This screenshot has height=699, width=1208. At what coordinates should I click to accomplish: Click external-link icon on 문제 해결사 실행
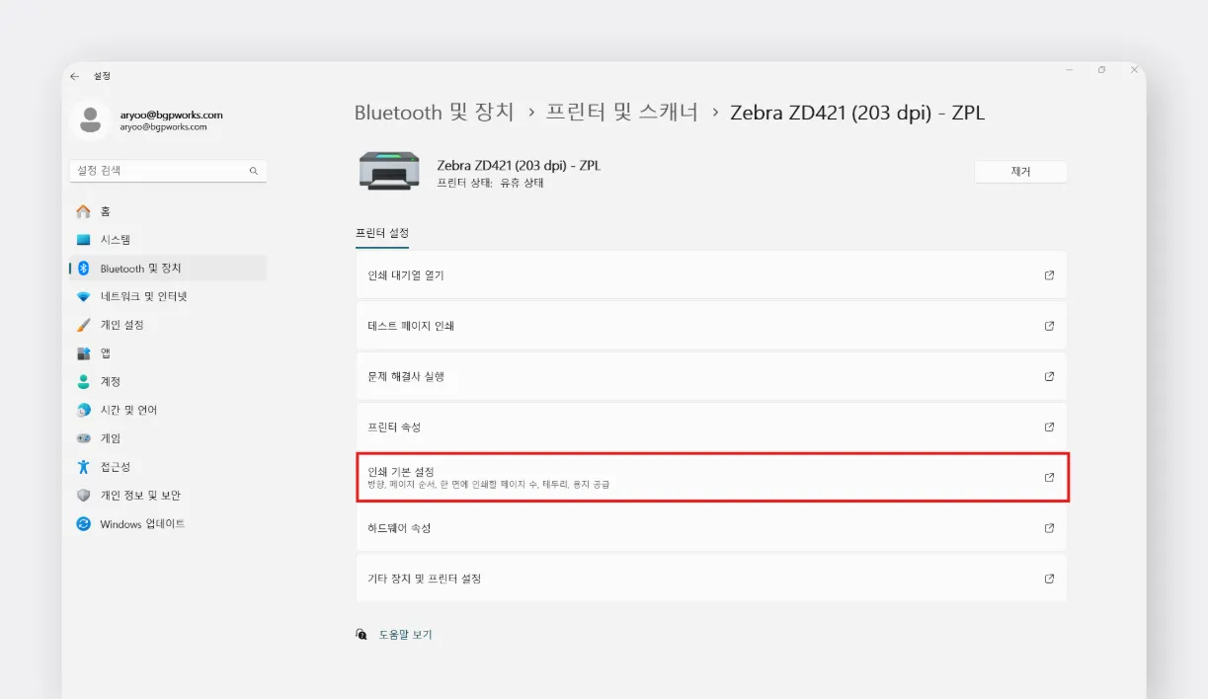[x=1049, y=376]
